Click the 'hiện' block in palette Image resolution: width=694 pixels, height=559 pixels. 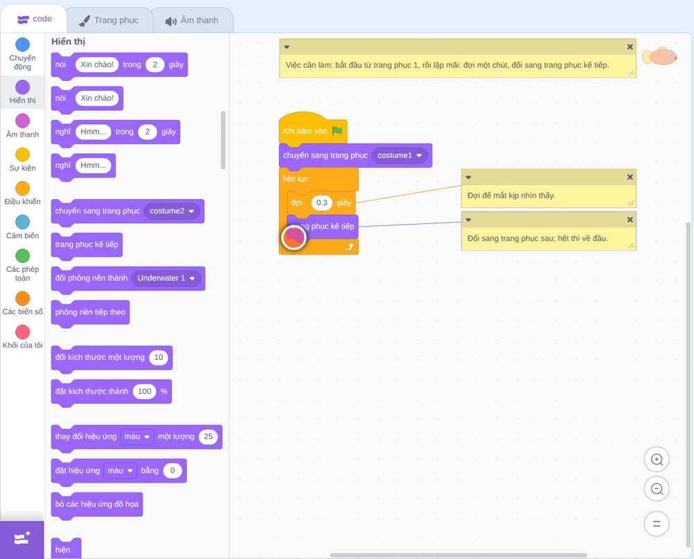66,549
